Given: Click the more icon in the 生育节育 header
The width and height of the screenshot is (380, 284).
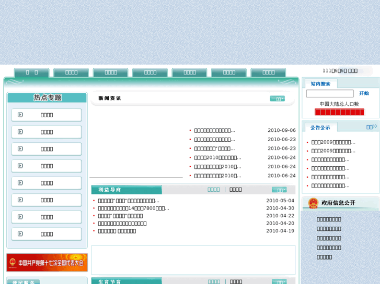Looking at the screenshot, I should (279, 282).
